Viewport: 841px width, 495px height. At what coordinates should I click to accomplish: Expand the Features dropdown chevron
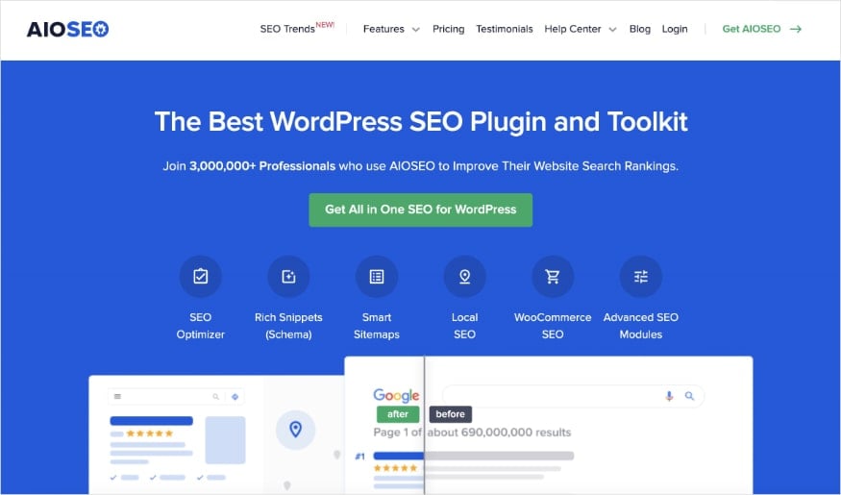[415, 30]
